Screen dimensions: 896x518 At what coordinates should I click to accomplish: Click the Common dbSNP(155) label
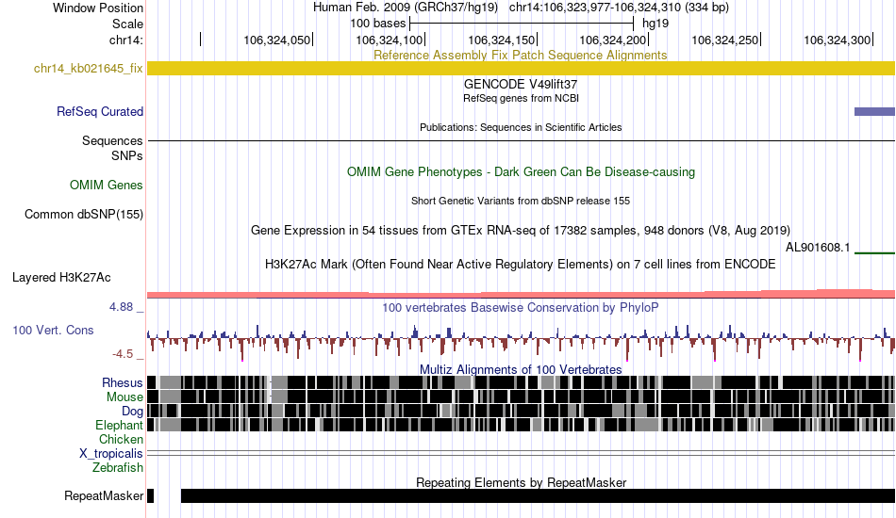click(84, 215)
